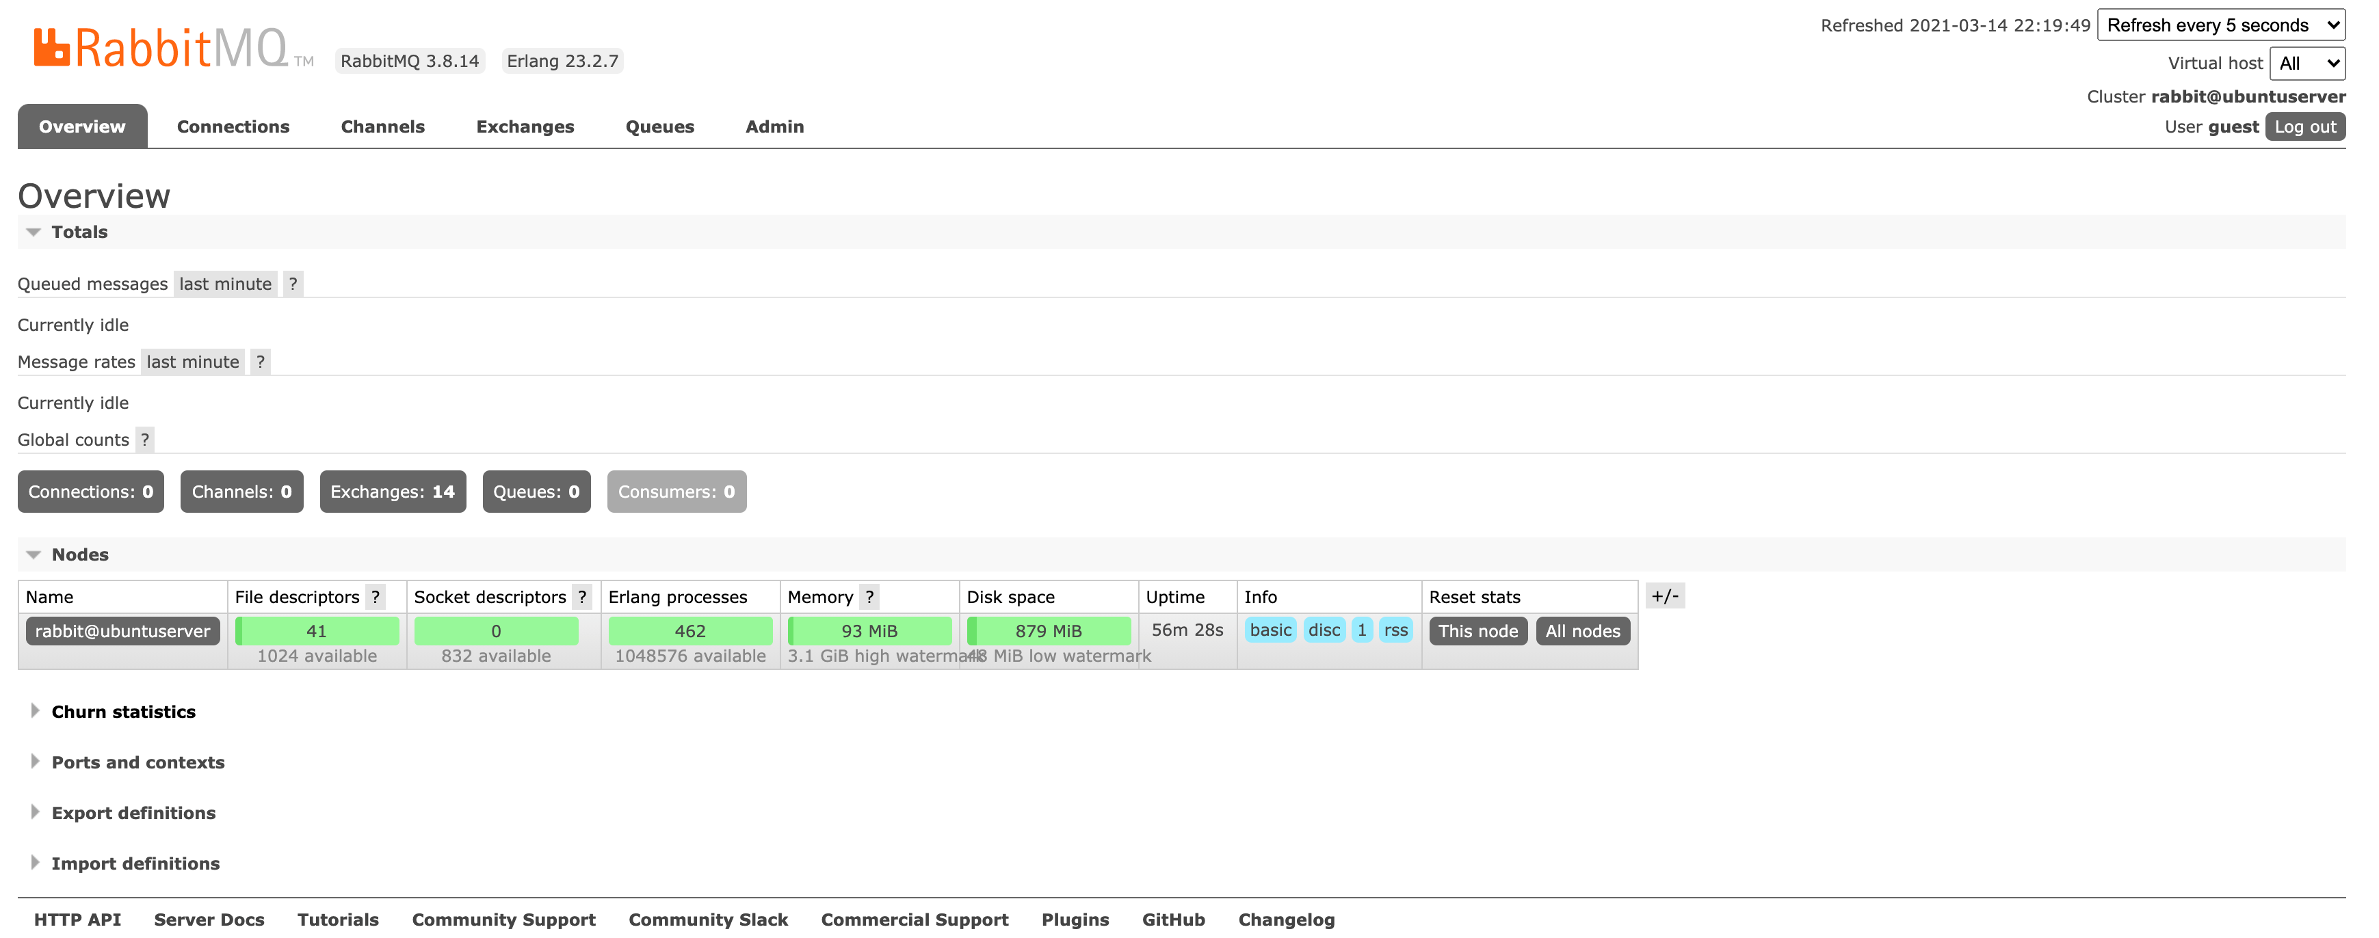Show help for File descriptors column
This screenshot has width=2379, height=938.
click(x=375, y=598)
